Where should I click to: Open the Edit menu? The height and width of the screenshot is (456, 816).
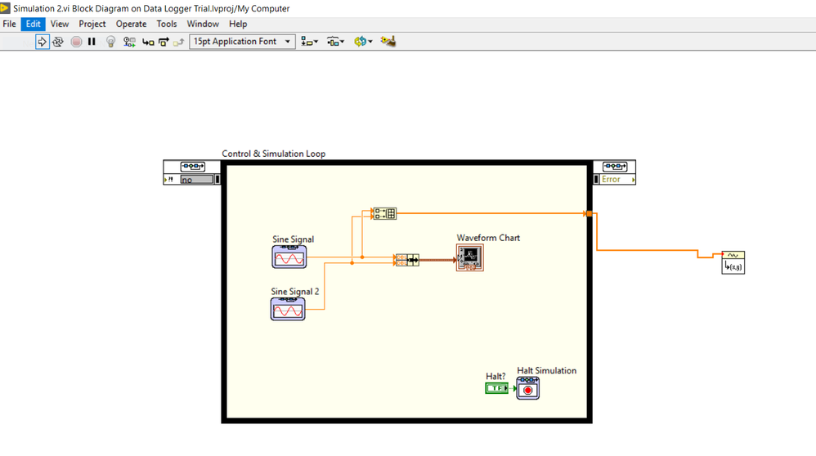(34, 24)
